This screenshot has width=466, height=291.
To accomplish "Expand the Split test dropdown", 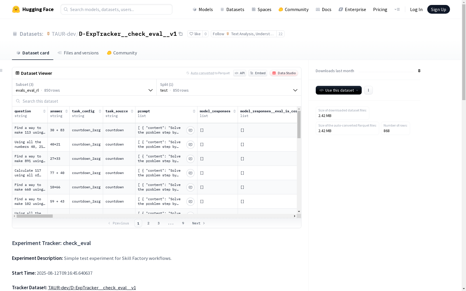I will pos(229,87).
